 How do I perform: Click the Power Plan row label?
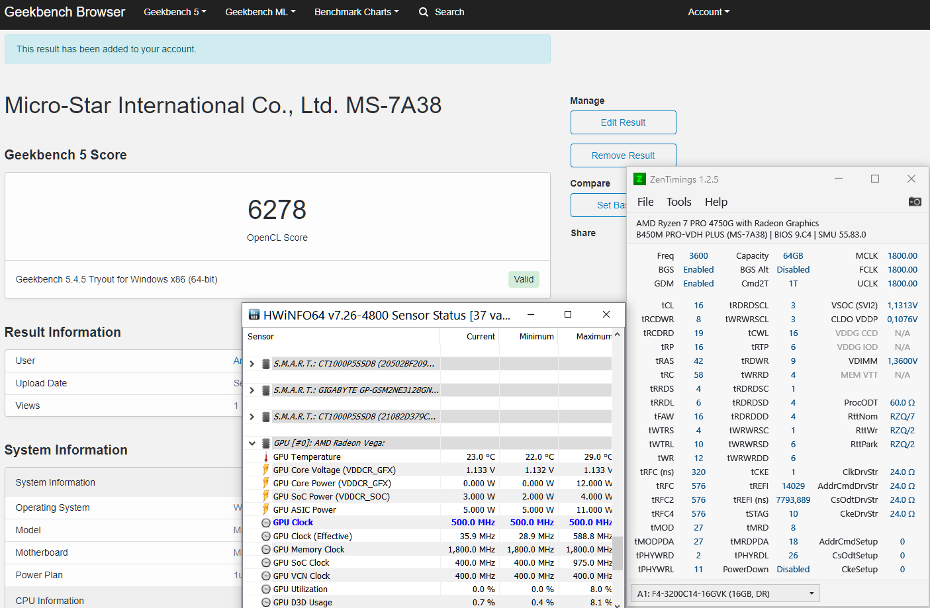[39, 575]
